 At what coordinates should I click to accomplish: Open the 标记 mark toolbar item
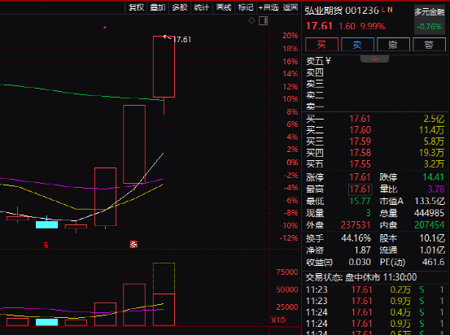point(246,7)
